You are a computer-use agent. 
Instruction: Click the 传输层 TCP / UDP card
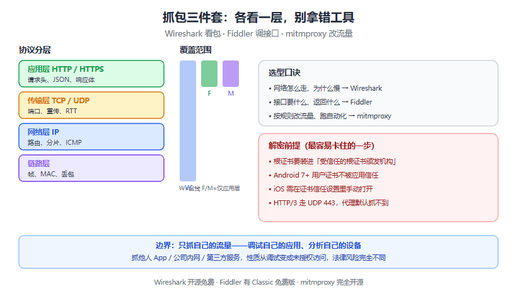pyautogui.click(x=91, y=105)
